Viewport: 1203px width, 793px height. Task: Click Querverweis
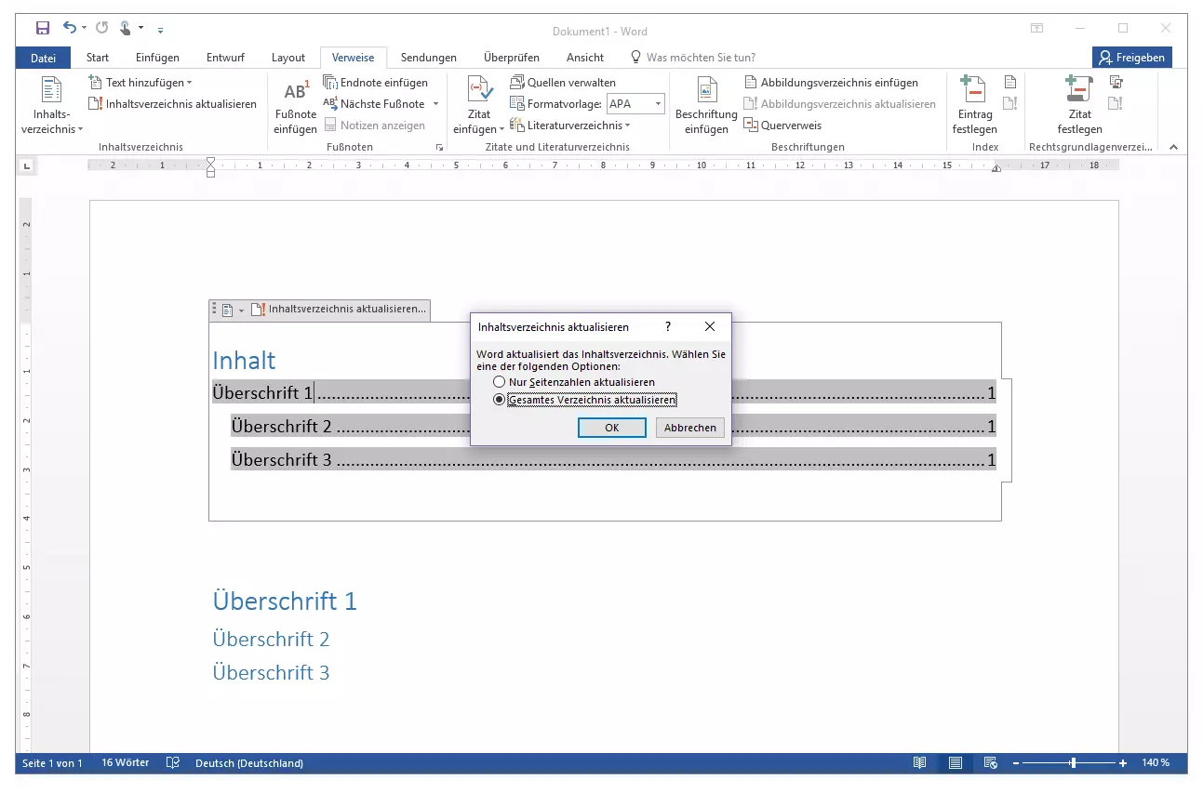coord(782,126)
